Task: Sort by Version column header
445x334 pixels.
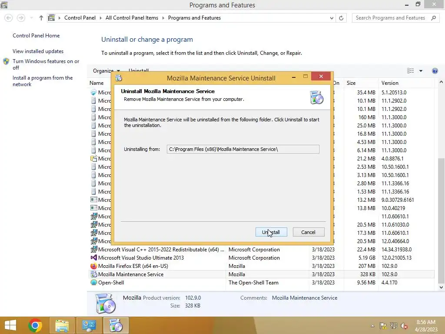Action: coord(390,83)
